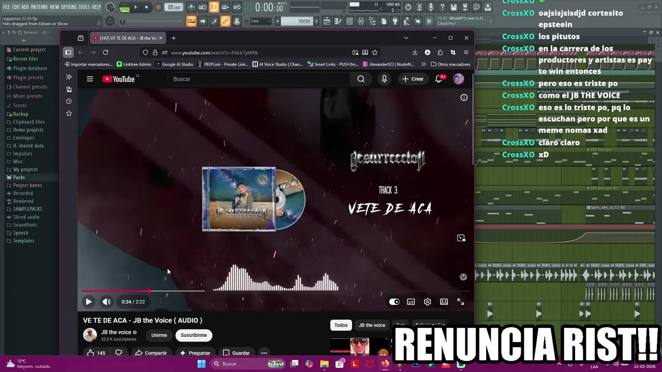
Task: Open the YouTube account avatar menu
Action: (458, 79)
